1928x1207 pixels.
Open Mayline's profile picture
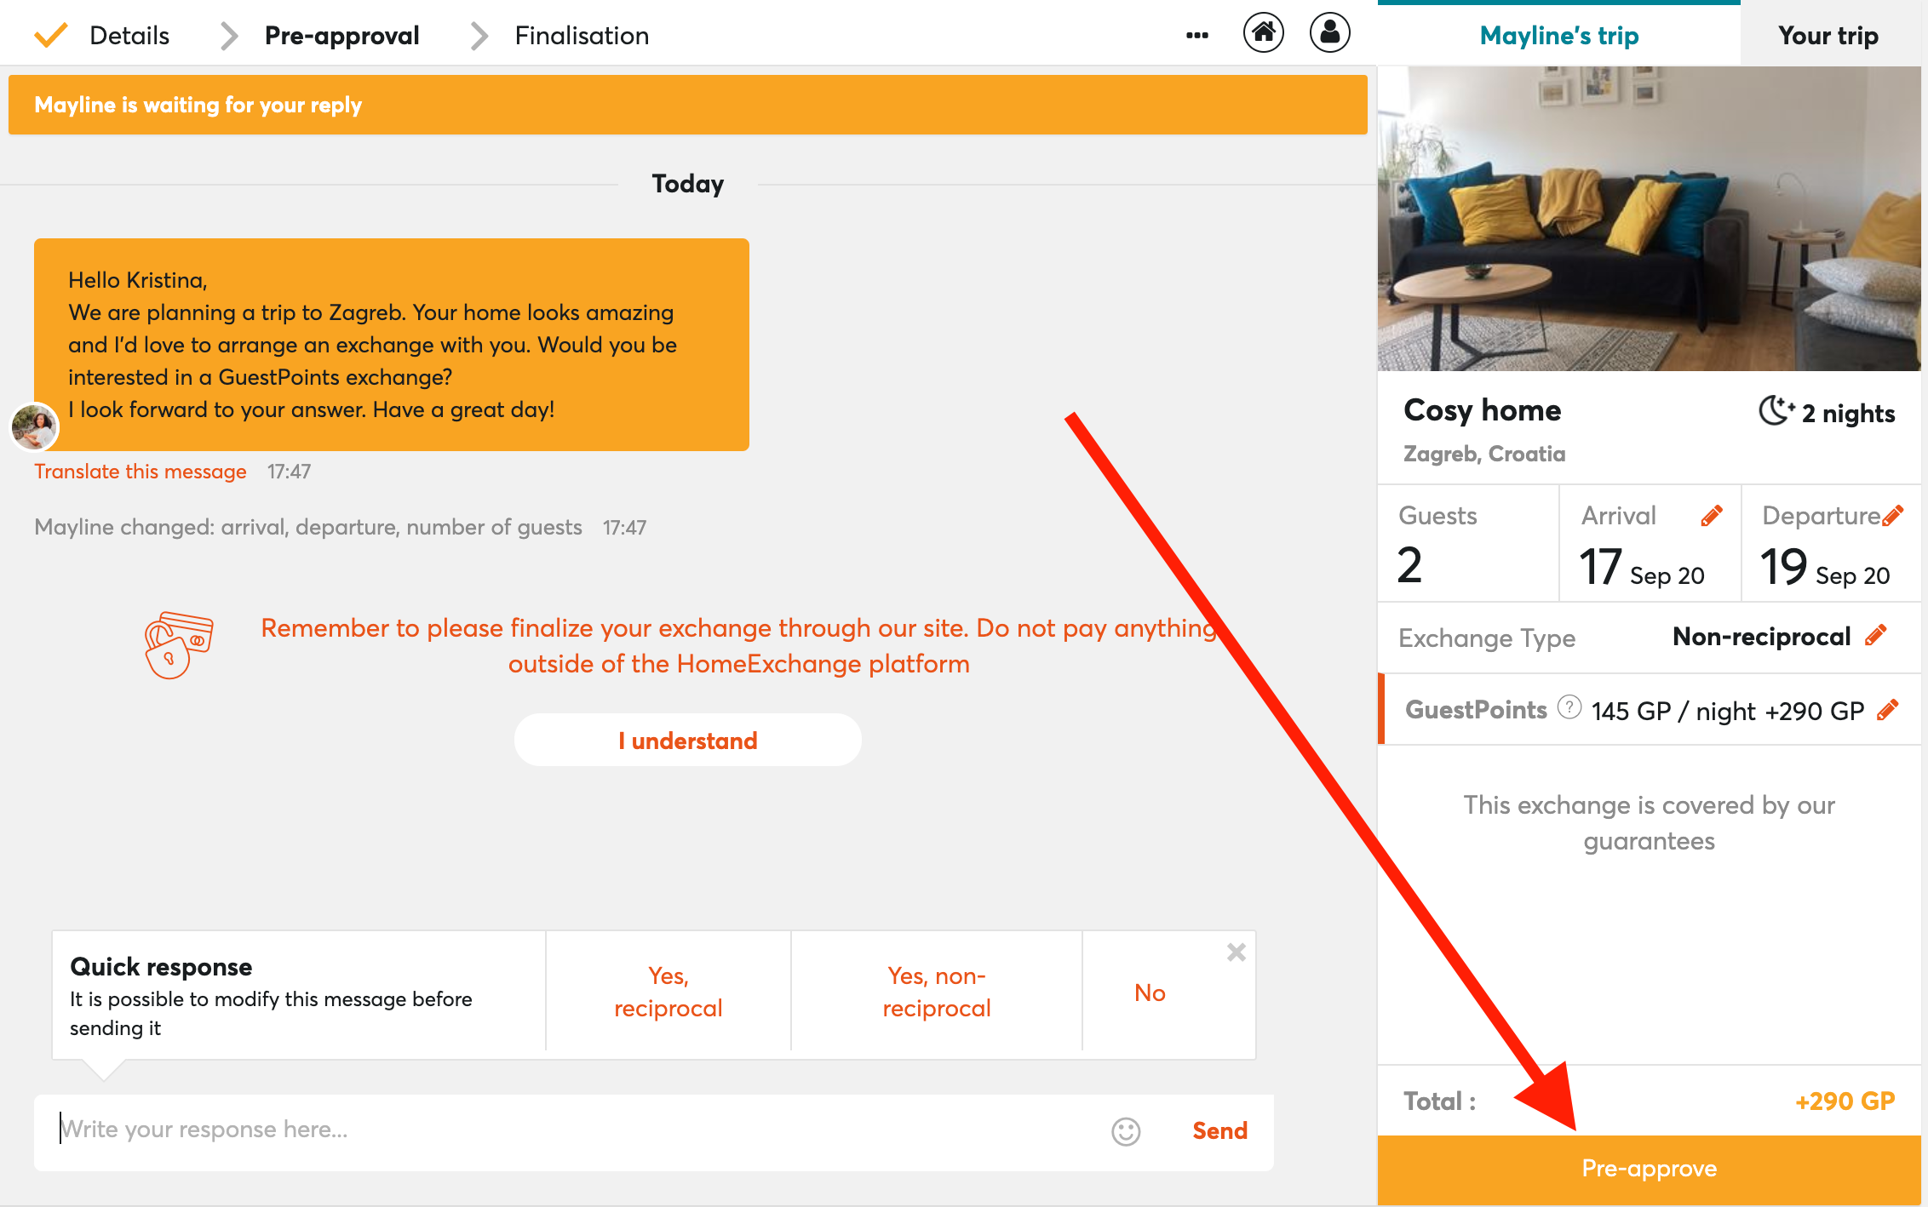34,426
